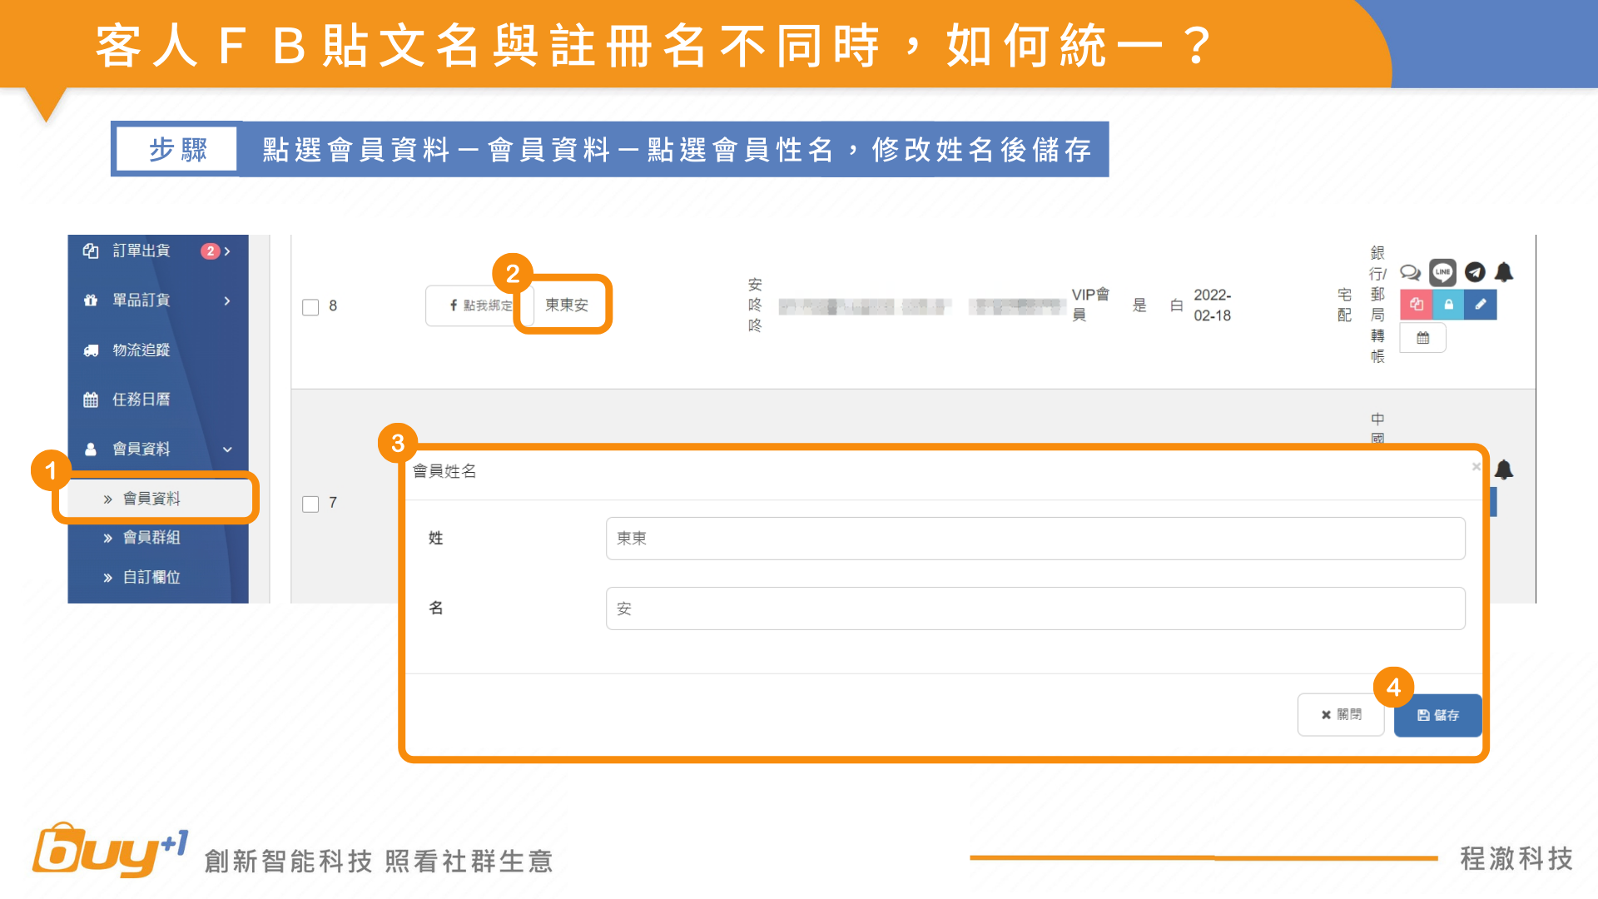Expand the 訂單出貨 sidebar menu arrow

click(x=227, y=251)
